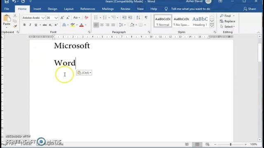This screenshot has width=264, height=148.
Task: Click the Paste clipboard icon
Action: point(7,18)
